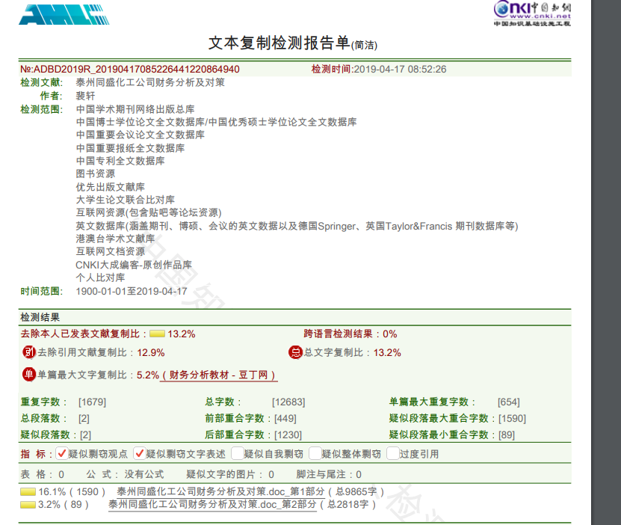Click the red 剔 icon beside 去除引用文献复制比

pos(29,352)
